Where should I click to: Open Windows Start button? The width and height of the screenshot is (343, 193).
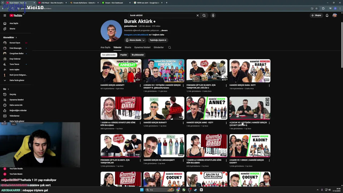click(x=142, y=190)
